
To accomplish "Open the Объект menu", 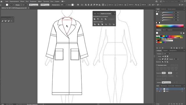I will point(22,1).
